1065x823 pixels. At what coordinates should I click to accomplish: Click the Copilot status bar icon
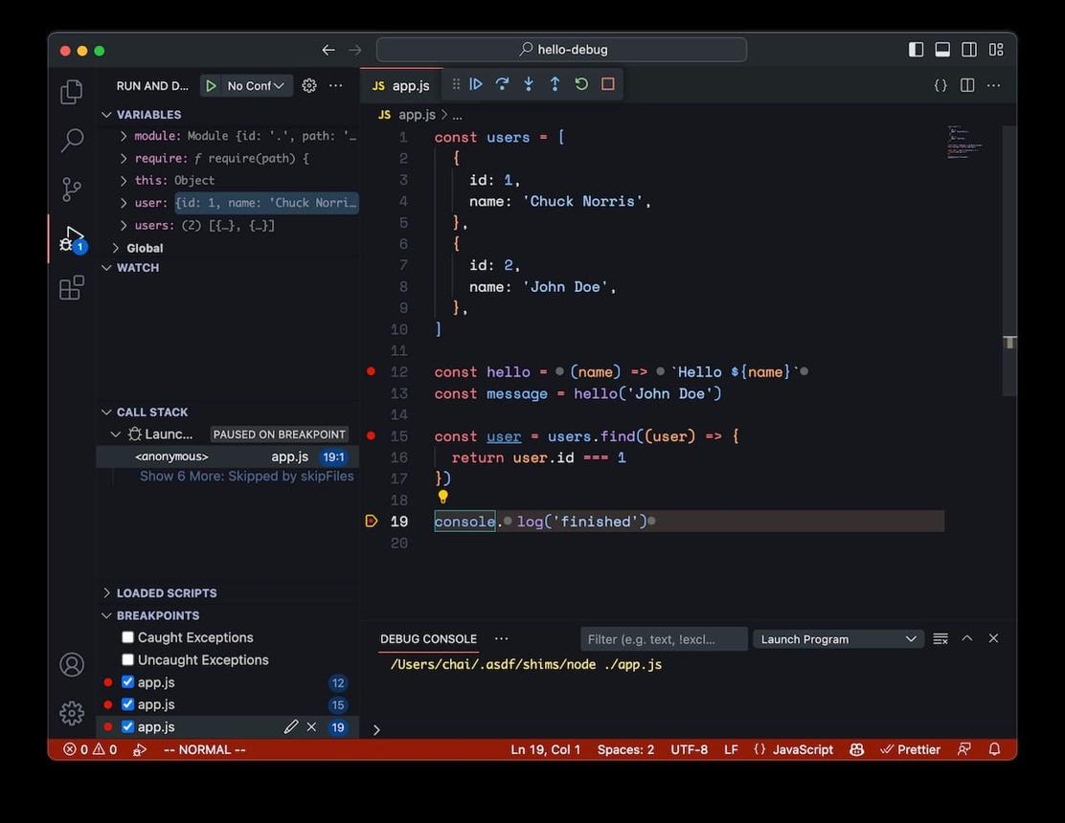(x=856, y=749)
